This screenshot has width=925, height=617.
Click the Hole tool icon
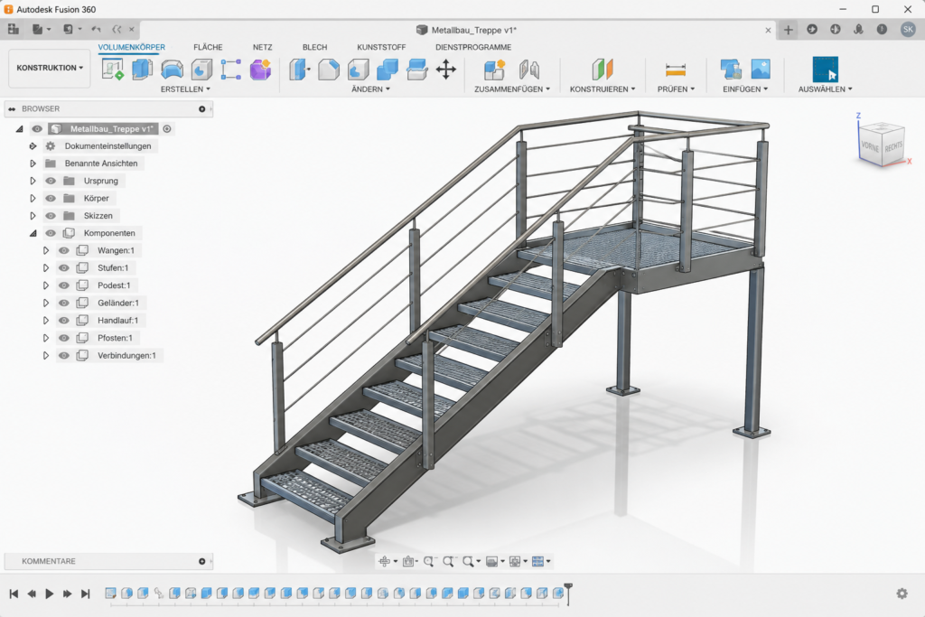click(x=201, y=69)
